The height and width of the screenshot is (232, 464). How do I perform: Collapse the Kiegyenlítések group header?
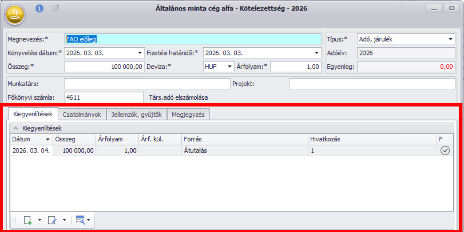tap(15, 128)
